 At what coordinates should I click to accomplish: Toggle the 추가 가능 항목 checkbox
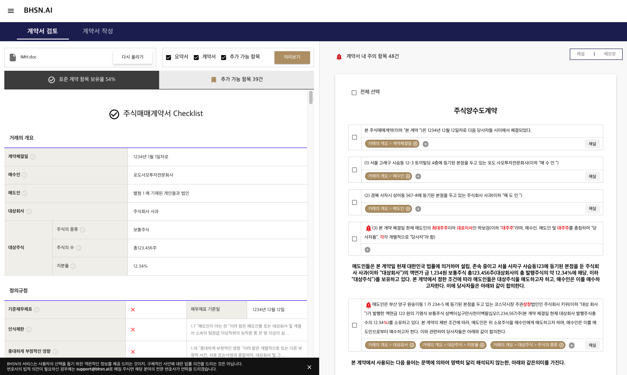click(x=224, y=57)
